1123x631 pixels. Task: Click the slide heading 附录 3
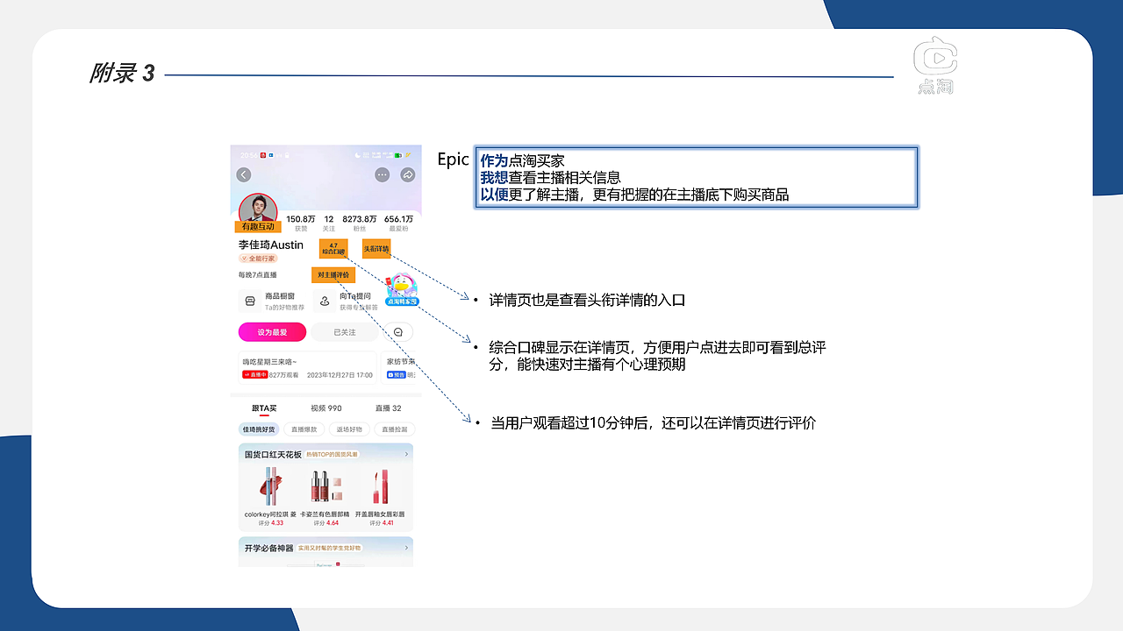(x=122, y=74)
